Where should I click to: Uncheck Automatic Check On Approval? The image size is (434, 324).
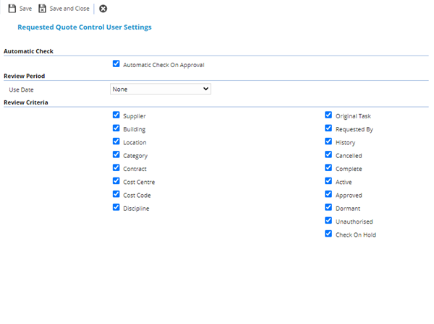[x=116, y=64]
